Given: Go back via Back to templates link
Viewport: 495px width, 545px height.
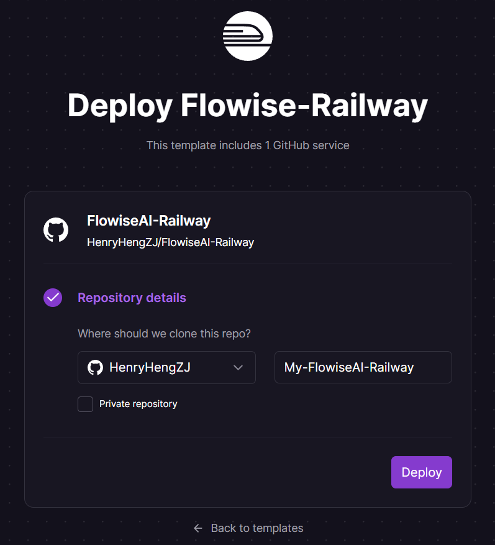Looking at the screenshot, I should click(x=257, y=528).
